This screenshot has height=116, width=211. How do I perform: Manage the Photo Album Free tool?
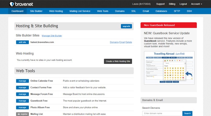coord(22,108)
